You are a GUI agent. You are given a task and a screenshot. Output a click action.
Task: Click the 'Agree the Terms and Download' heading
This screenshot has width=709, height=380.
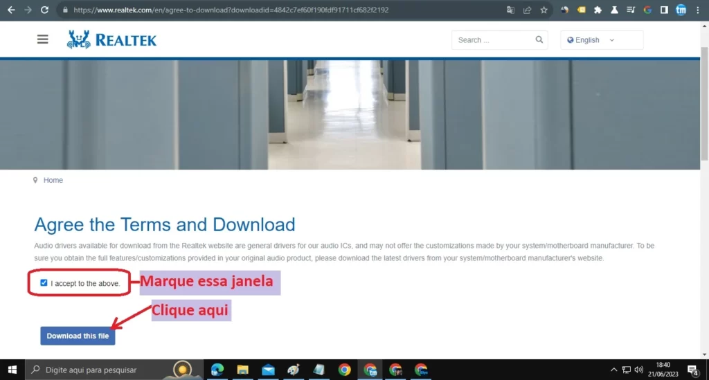coord(165,224)
